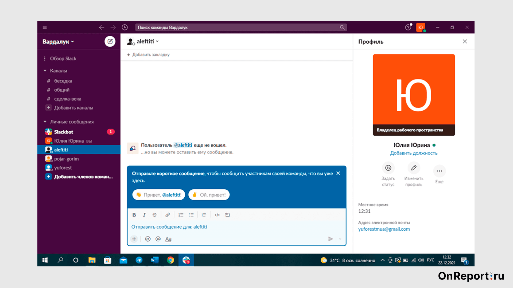513x288 pixels.
Task: Open the общий channel
Action: coord(62,90)
